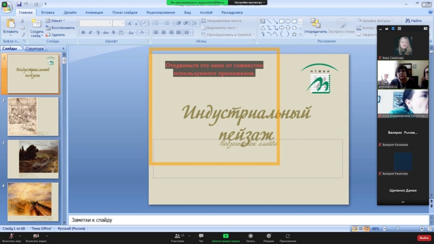434x244 pixels.
Task: Click the Вставить (Paste) icon
Action: (10, 24)
